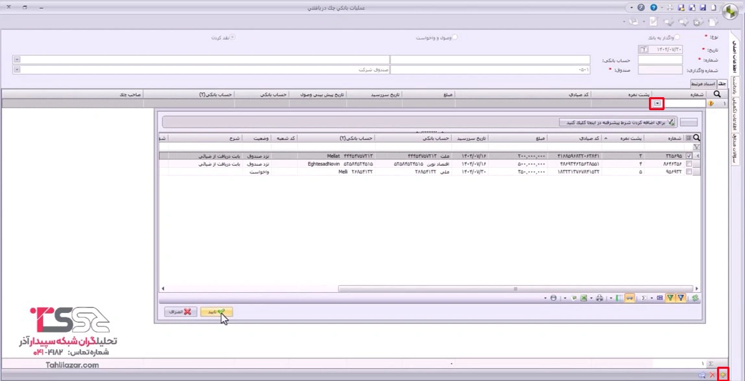Screen dimensions: 745x381
Task: Open help via the blue question mark
Action: pos(653,8)
